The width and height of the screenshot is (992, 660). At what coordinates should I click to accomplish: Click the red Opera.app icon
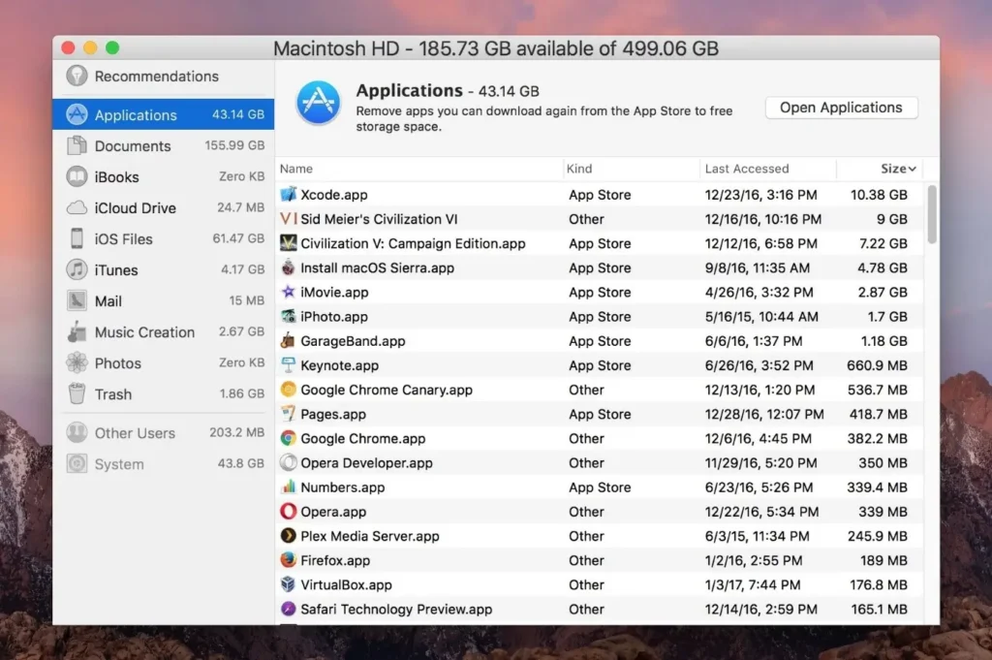click(288, 512)
